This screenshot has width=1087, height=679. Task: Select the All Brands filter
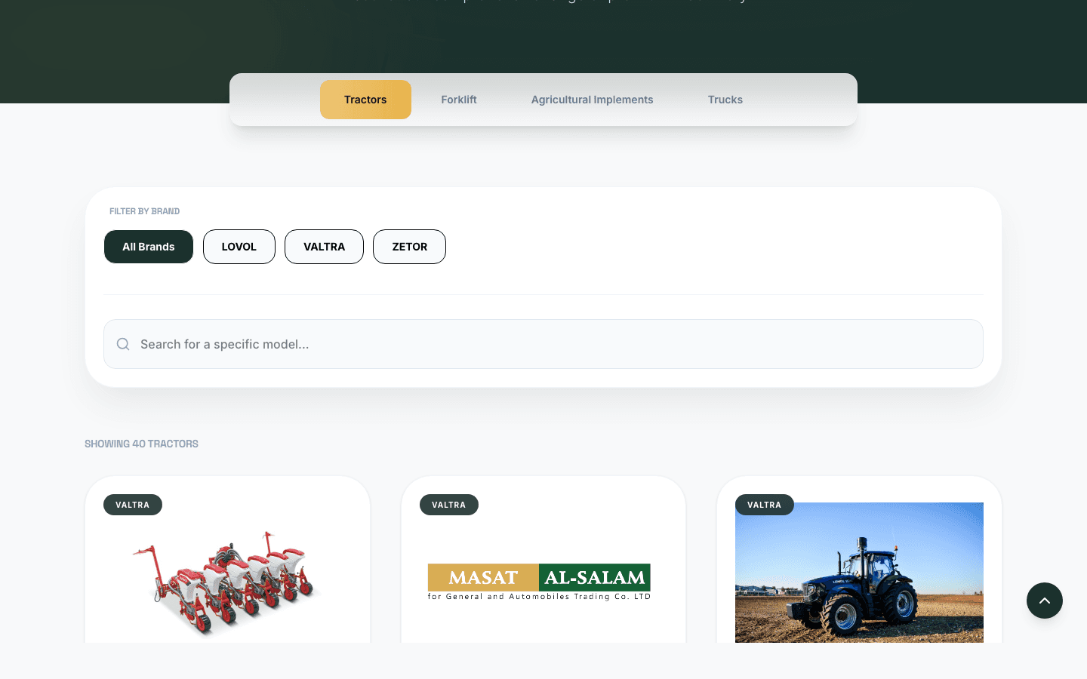[149, 247]
